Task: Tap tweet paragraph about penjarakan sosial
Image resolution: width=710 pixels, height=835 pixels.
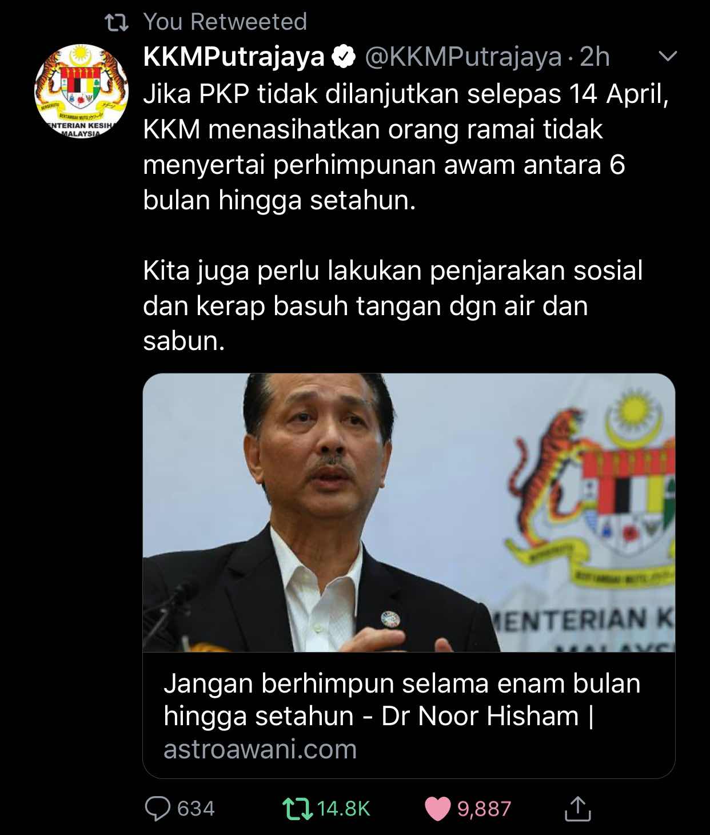Action: tap(393, 305)
